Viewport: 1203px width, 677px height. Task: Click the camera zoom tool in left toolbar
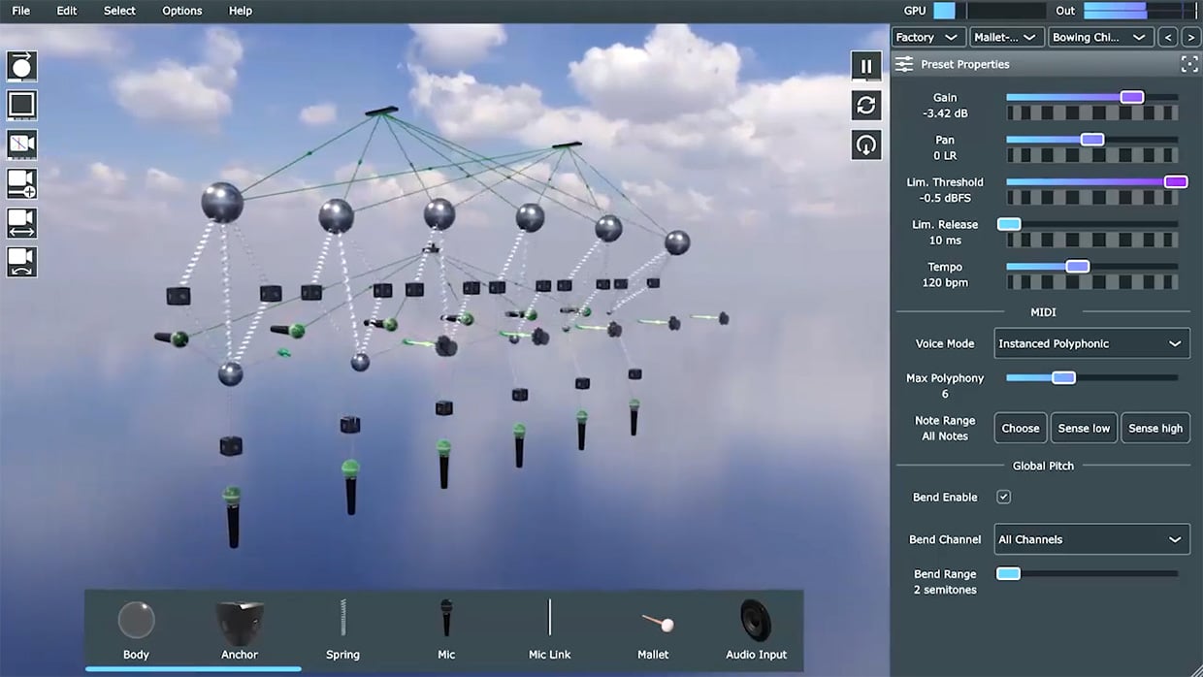[x=20, y=183]
